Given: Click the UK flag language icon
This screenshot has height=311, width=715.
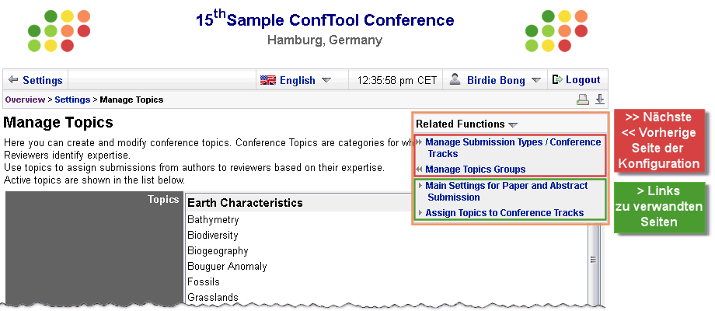Looking at the screenshot, I should coord(268,80).
